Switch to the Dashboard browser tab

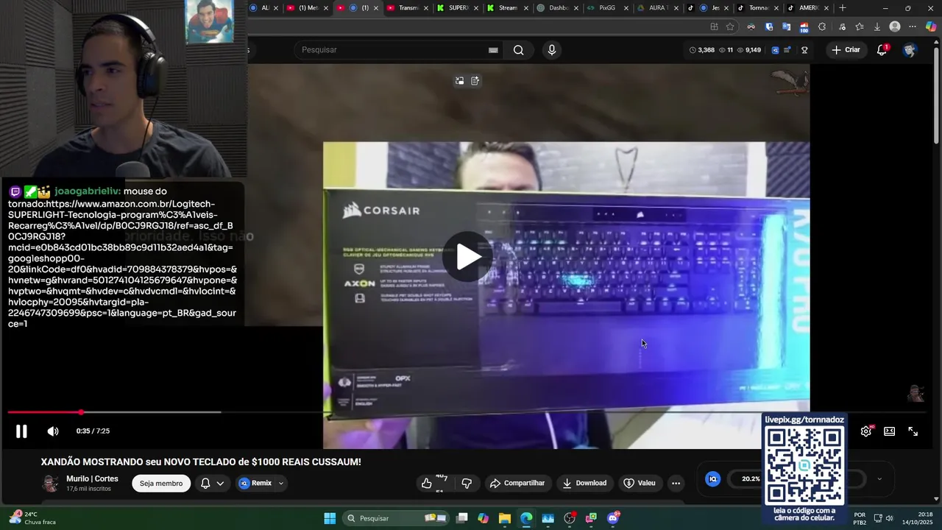tap(557, 8)
